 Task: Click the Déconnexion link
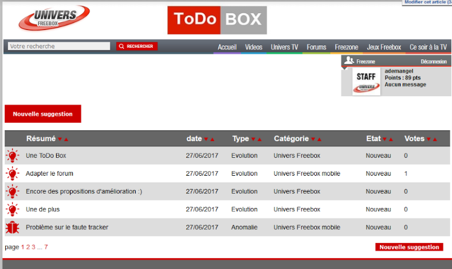click(x=434, y=62)
